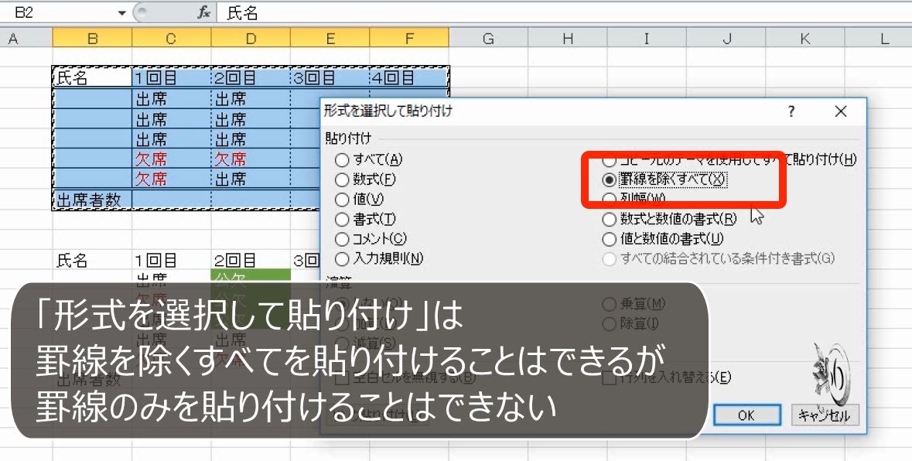
Task: Select the 数式と数値の書式 option
Action: (x=609, y=218)
